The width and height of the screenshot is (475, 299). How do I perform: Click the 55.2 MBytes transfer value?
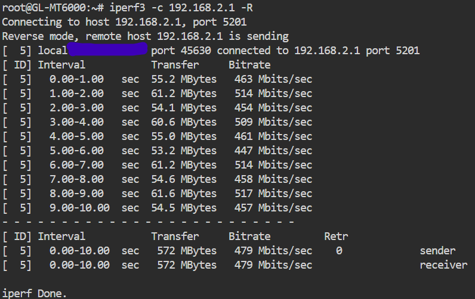(x=183, y=79)
